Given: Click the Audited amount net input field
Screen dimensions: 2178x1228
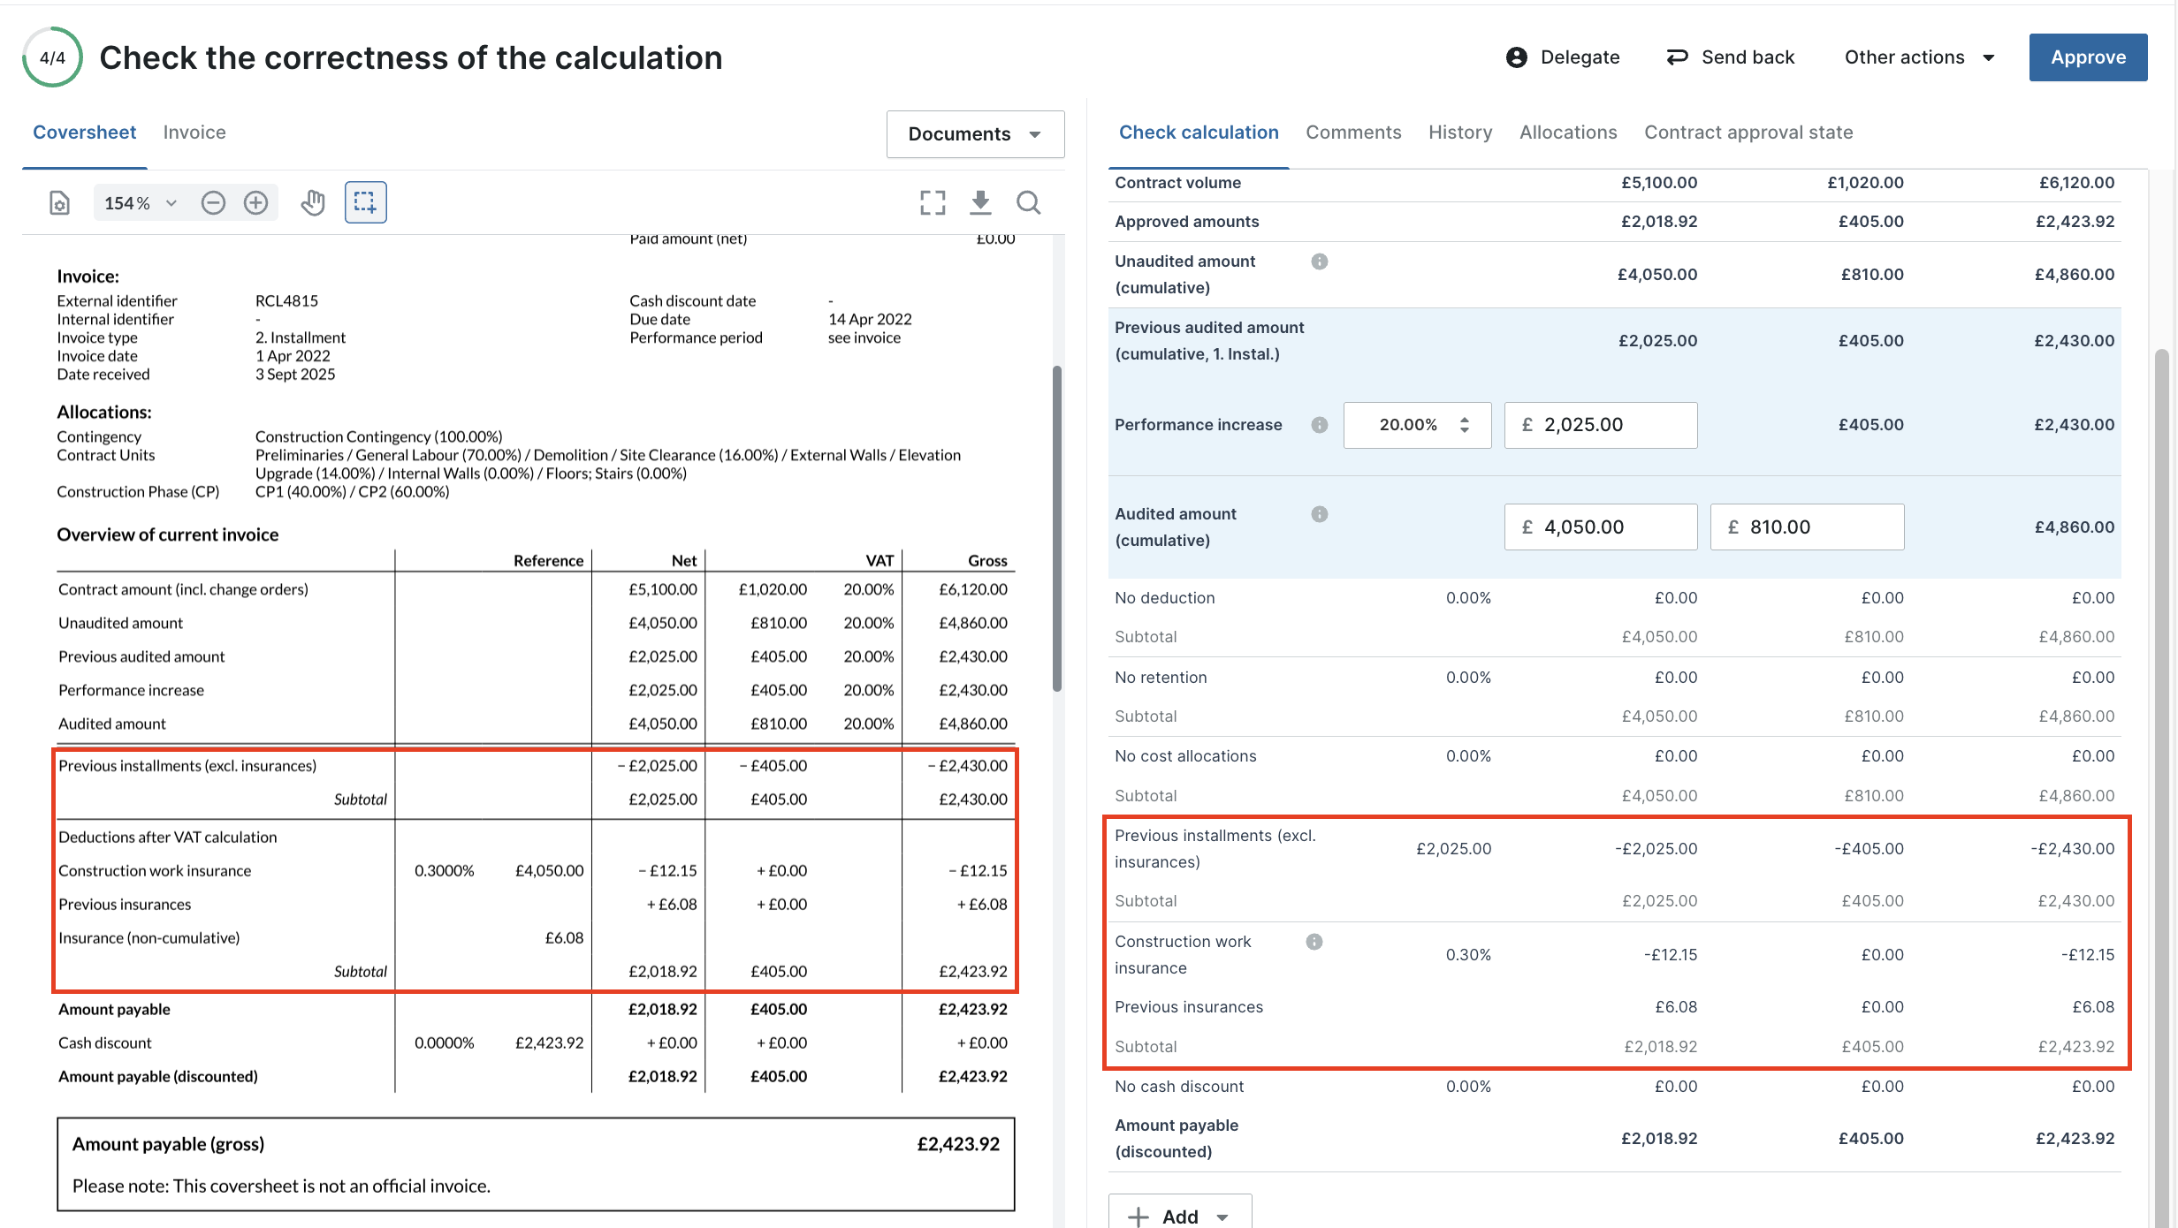Looking at the screenshot, I should pyautogui.click(x=1601, y=527).
